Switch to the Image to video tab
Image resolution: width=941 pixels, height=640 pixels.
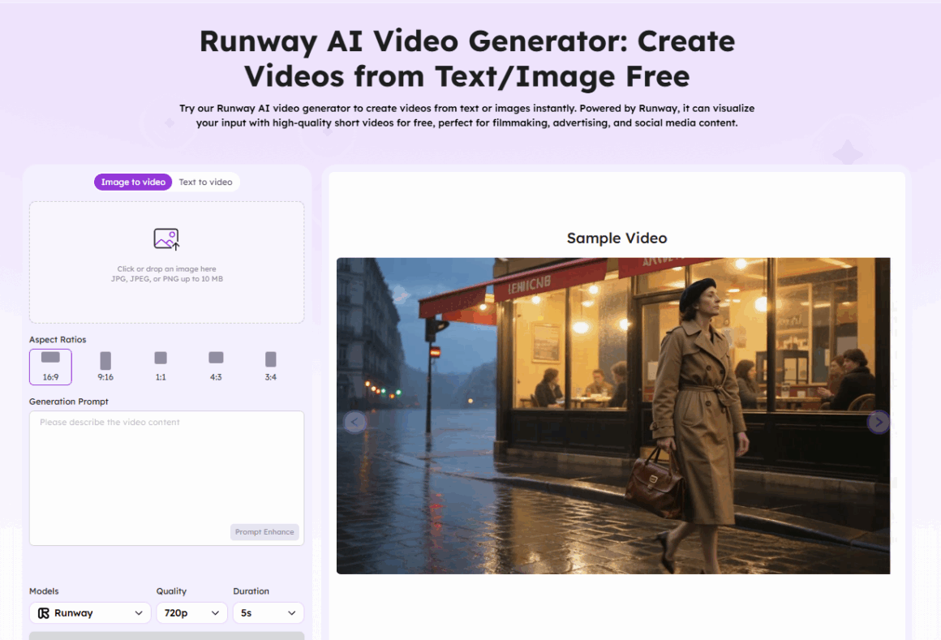[x=133, y=183]
